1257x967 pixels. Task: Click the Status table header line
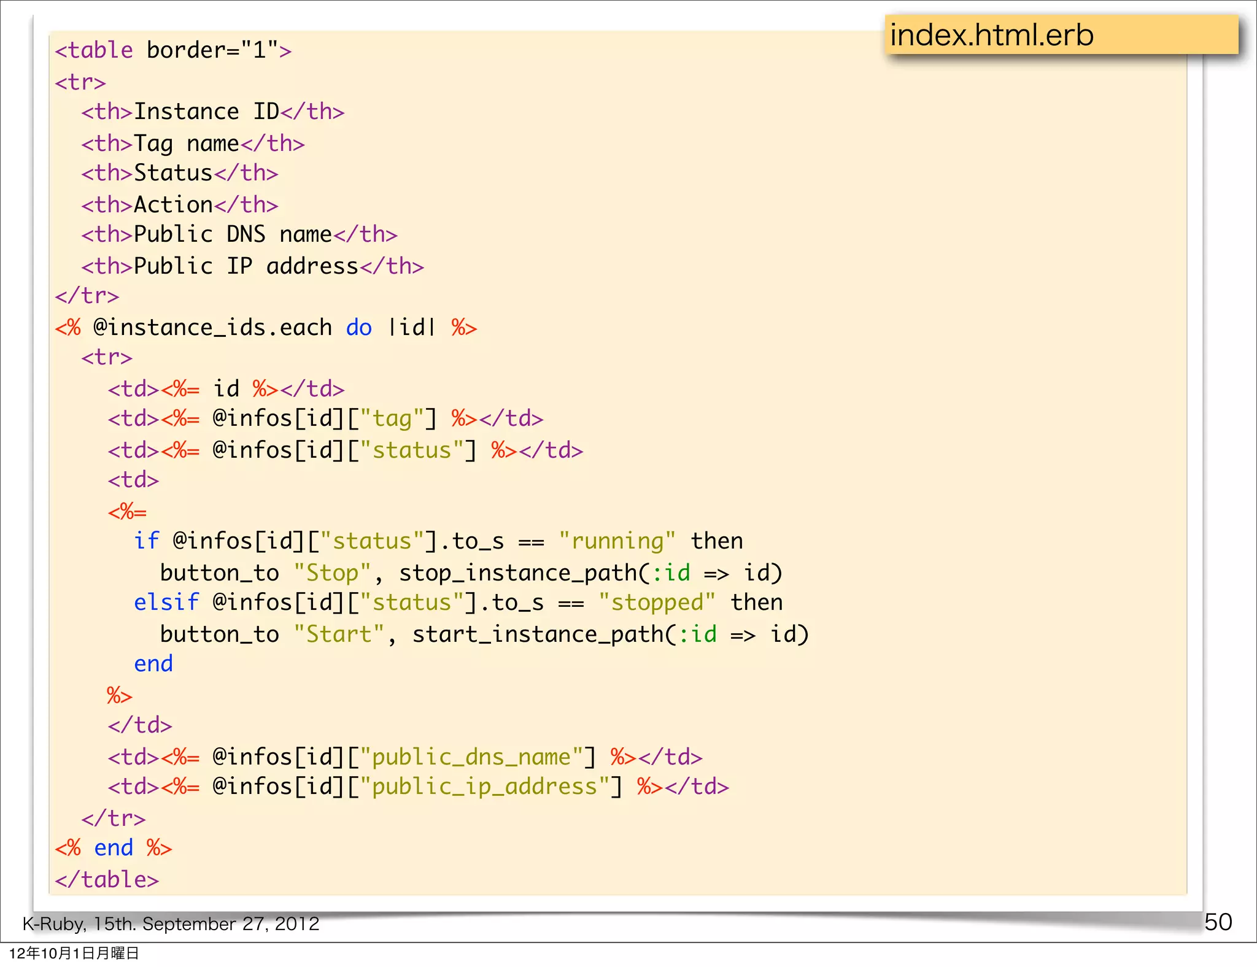[x=180, y=173]
